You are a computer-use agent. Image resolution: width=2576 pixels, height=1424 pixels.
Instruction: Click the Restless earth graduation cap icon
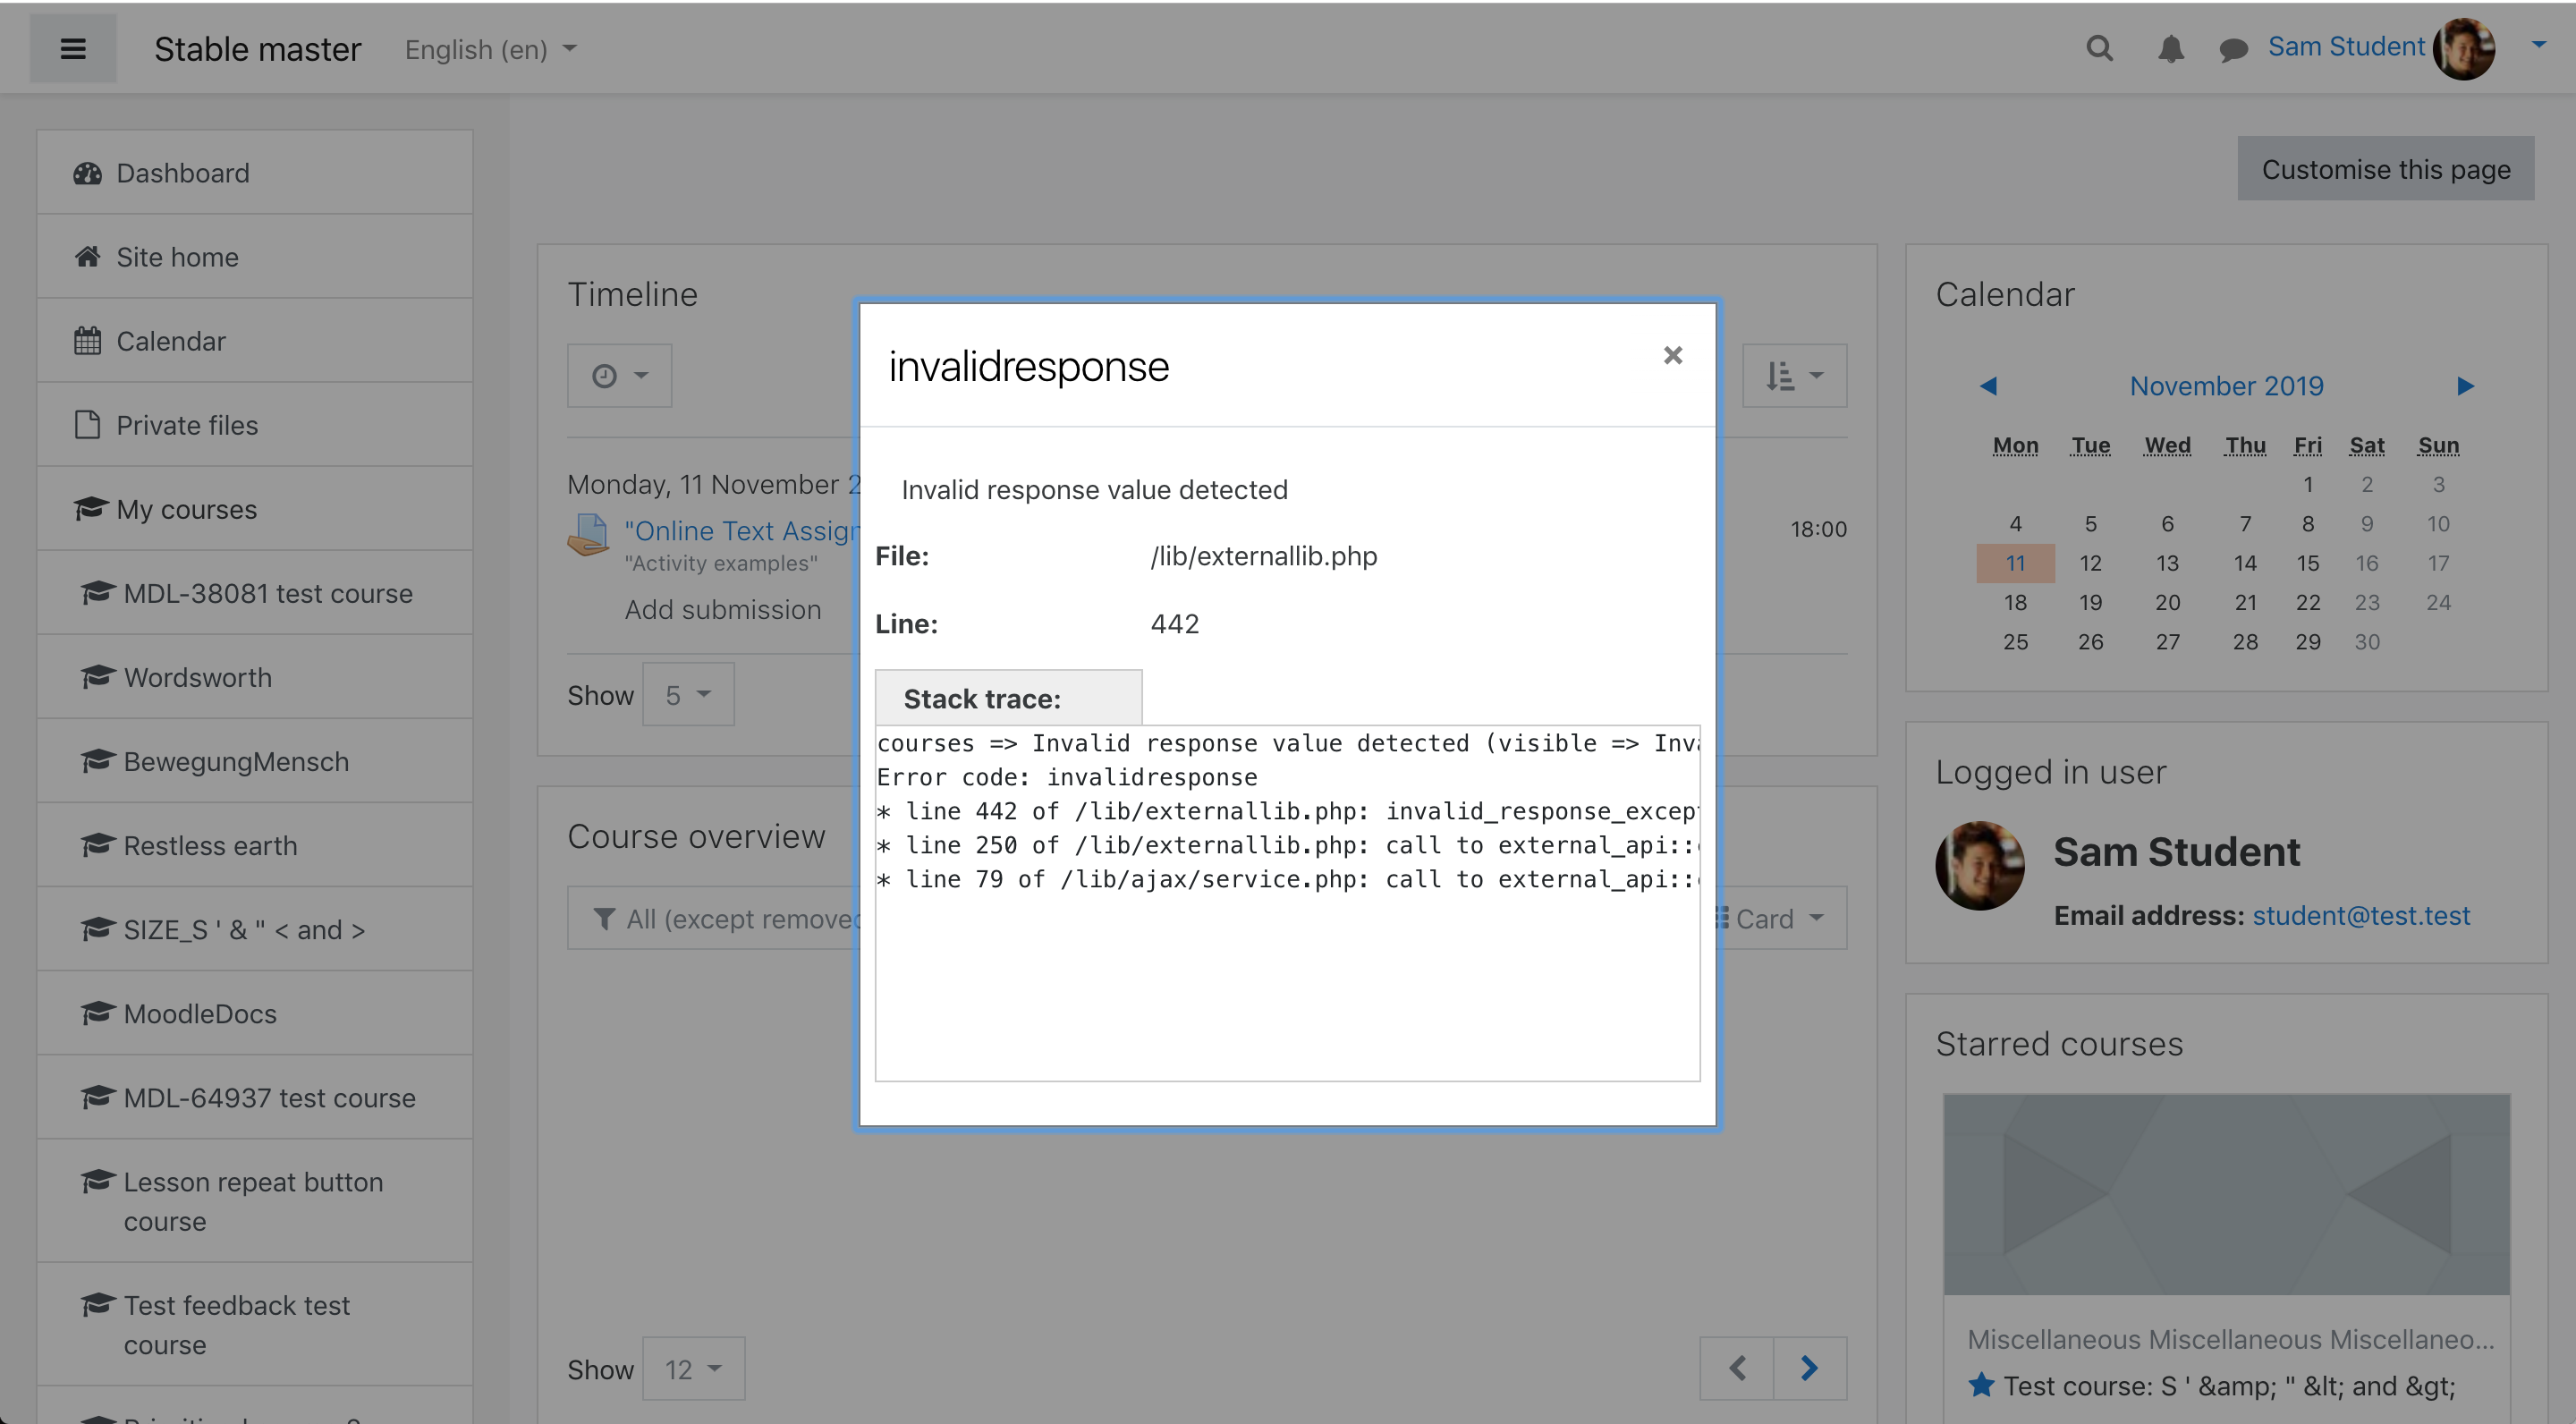(x=97, y=844)
